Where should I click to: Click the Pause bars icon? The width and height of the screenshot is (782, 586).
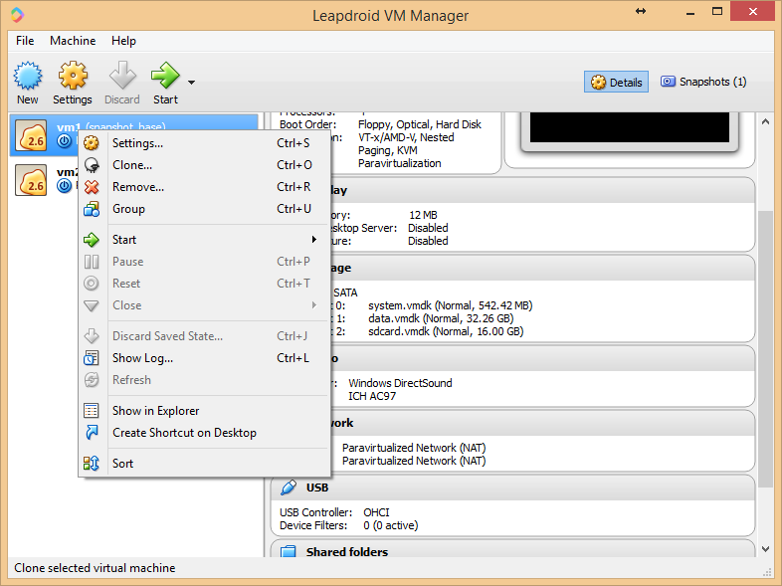[92, 262]
